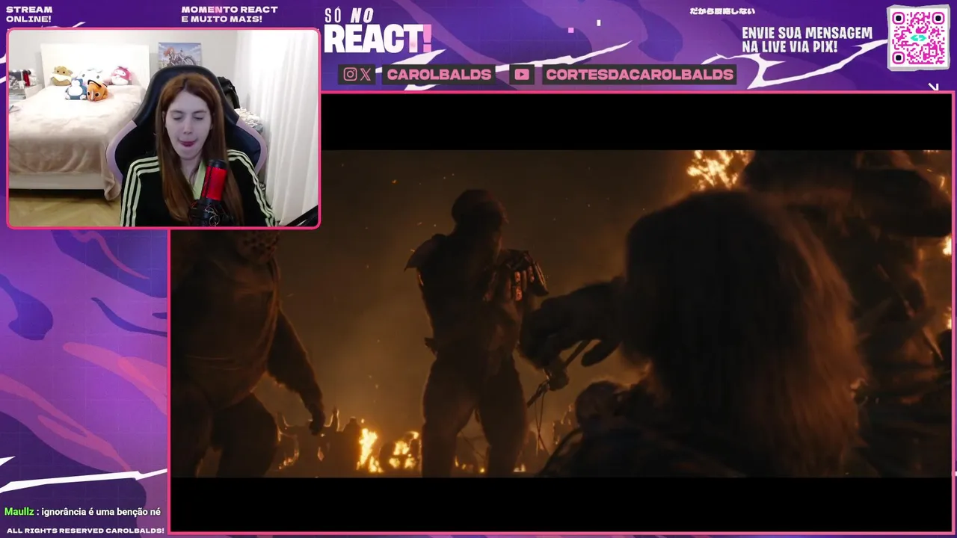Click the MOMENTO REACT E MUITO MAIS! text
Screen dimensions: 957x538
point(230,14)
